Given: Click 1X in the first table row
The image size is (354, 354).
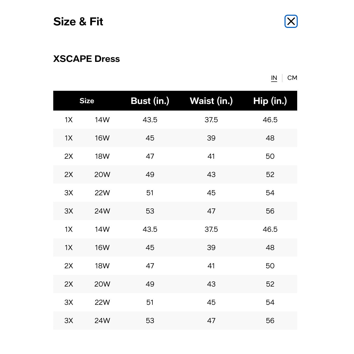Looking at the screenshot, I should click(x=69, y=120).
